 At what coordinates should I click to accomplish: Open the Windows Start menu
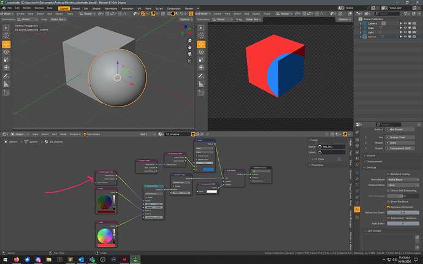[6, 260]
